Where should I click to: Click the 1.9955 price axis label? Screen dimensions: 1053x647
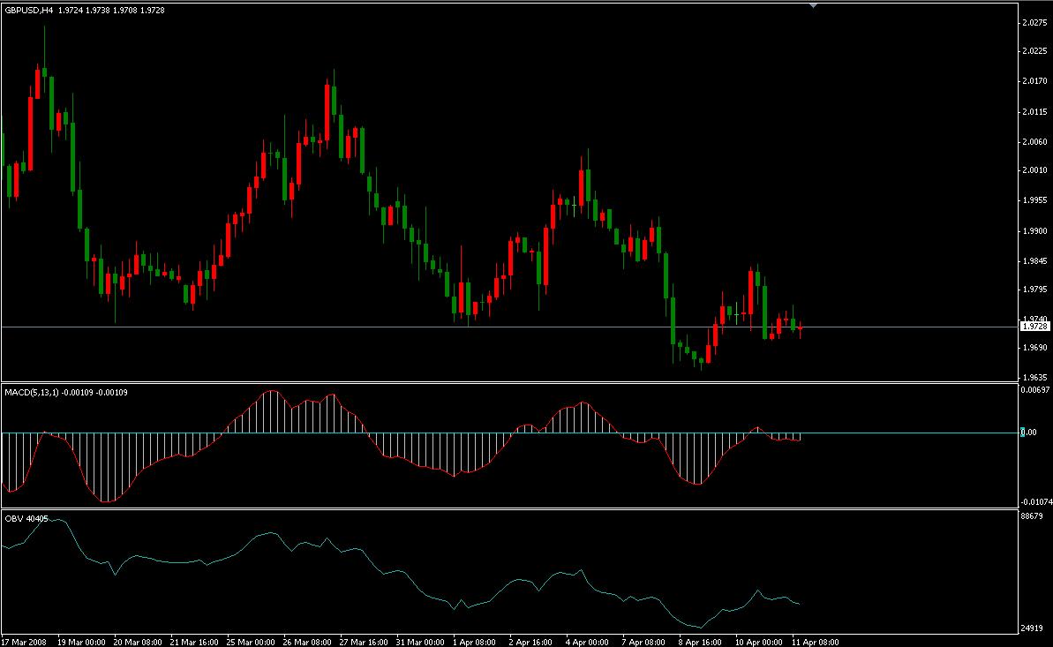coord(1034,200)
